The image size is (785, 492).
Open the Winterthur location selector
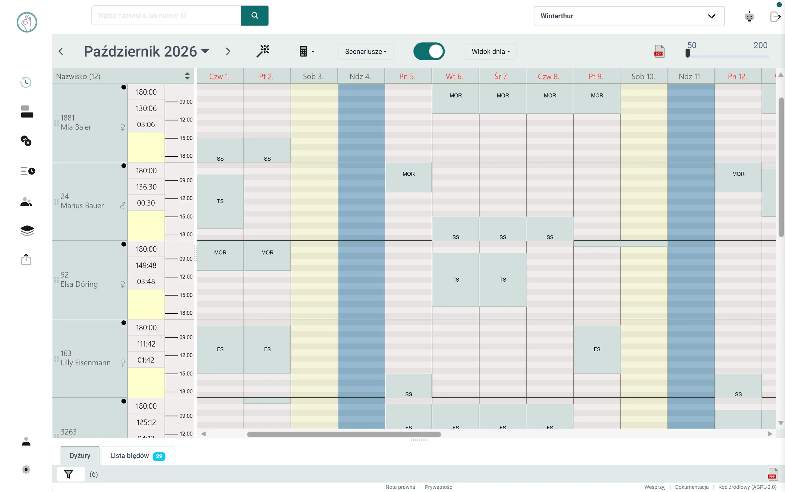pyautogui.click(x=629, y=16)
